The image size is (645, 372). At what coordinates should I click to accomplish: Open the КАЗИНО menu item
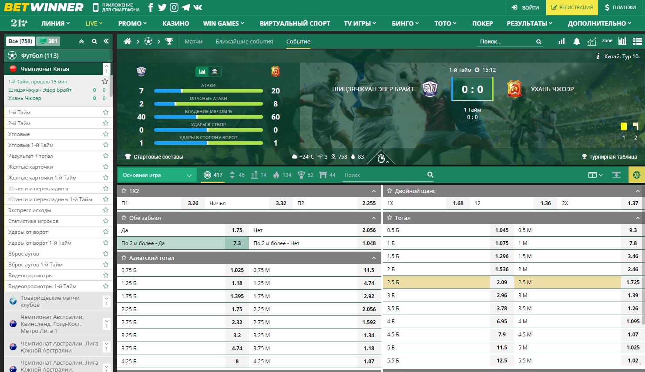point(176,23)
